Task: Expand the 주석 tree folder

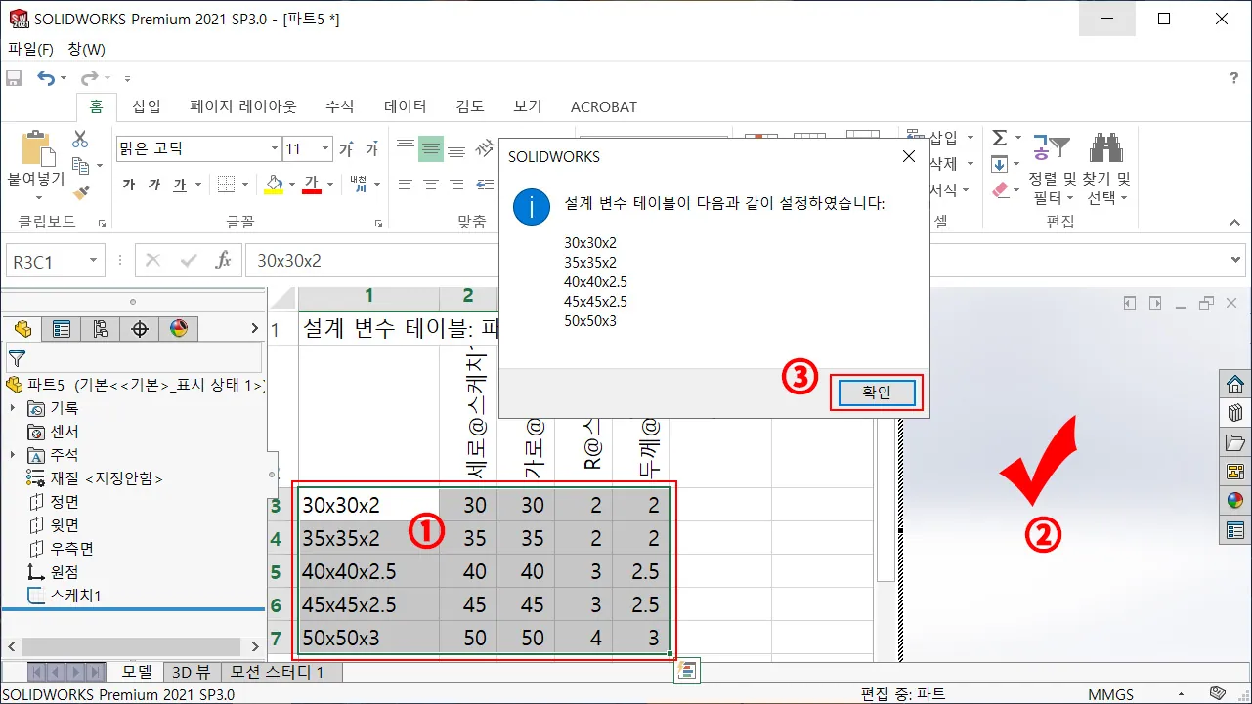Action: click(x=13, y=455)
